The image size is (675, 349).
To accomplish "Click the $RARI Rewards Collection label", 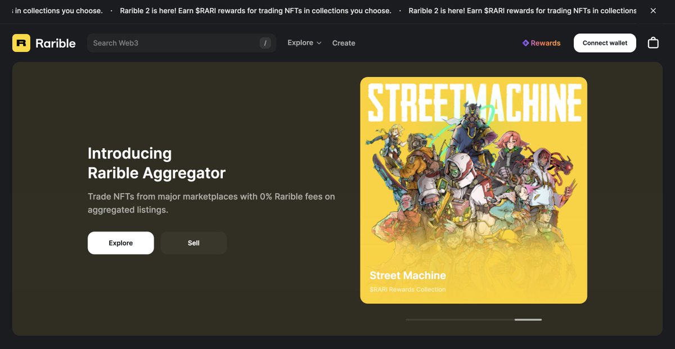I will [x=408, y=289].
